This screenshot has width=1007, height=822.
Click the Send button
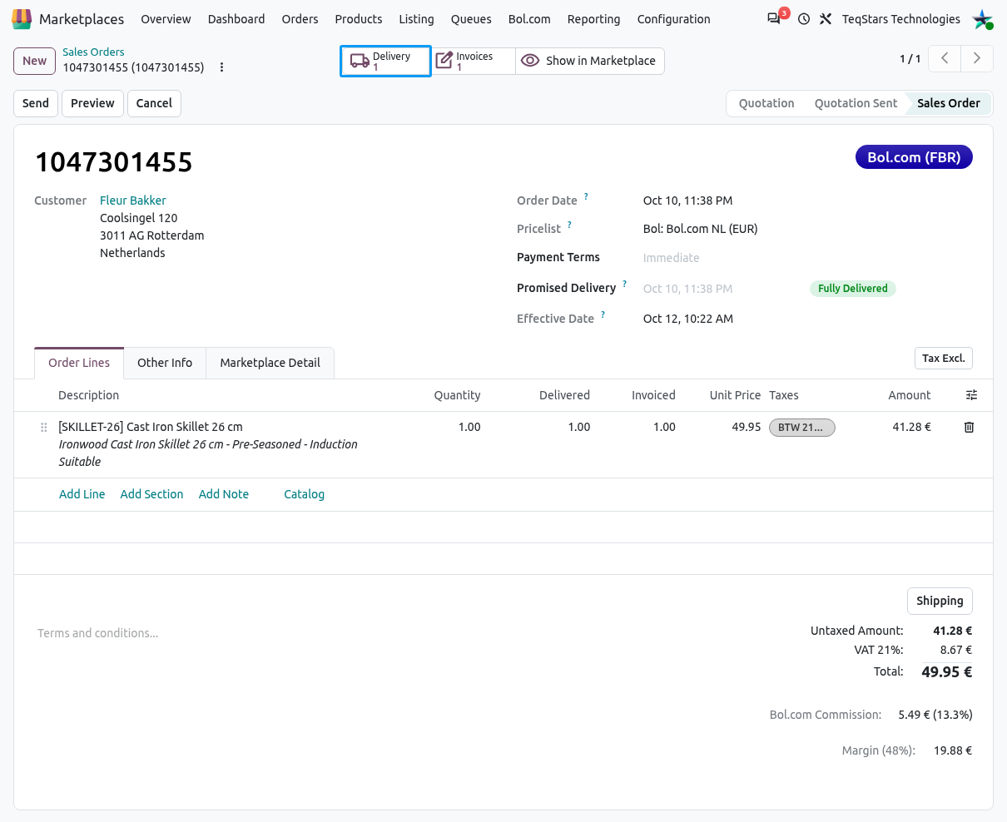[x=36, y=103]
